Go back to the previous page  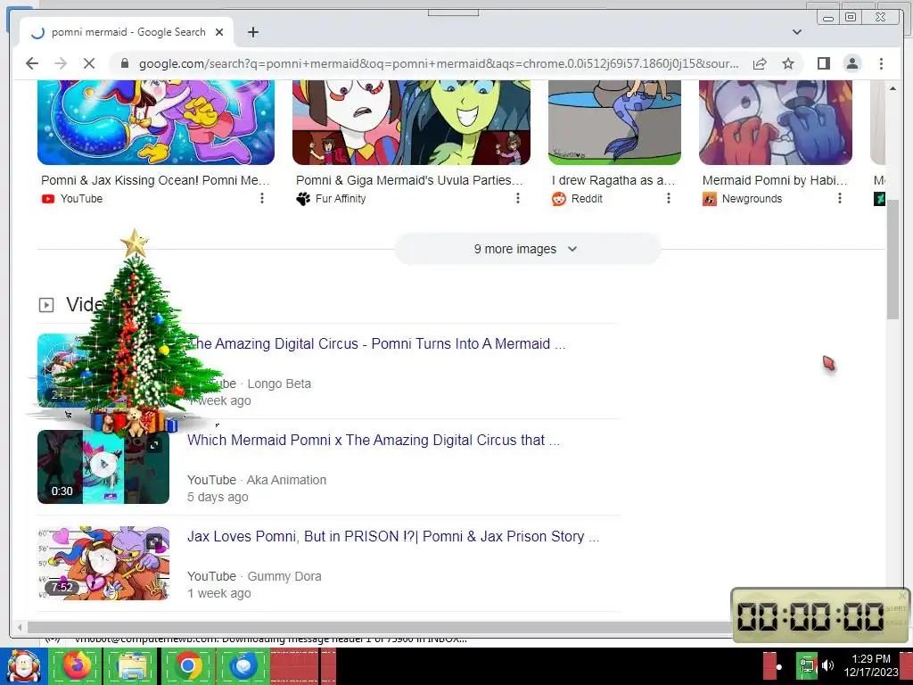point(32,63)
